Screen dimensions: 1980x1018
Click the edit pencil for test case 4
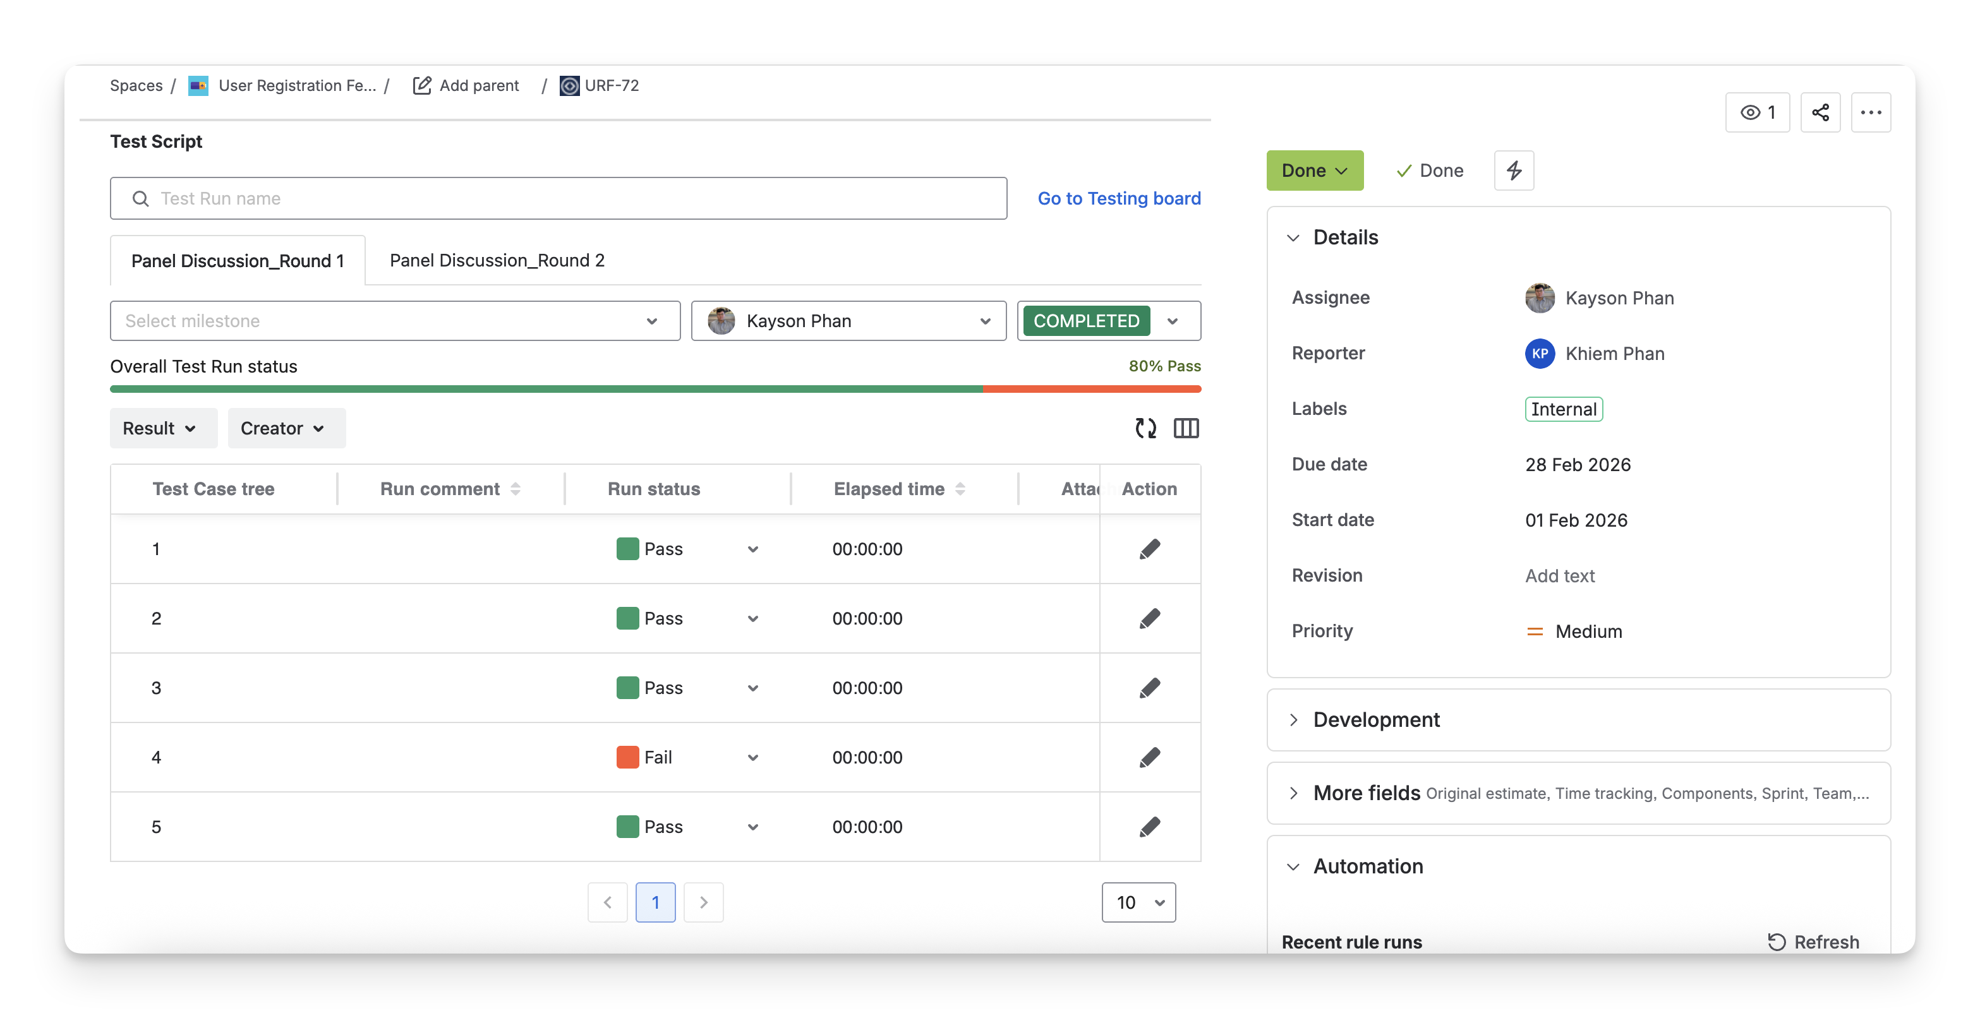pyautogui.click(x=1149, y=757)
